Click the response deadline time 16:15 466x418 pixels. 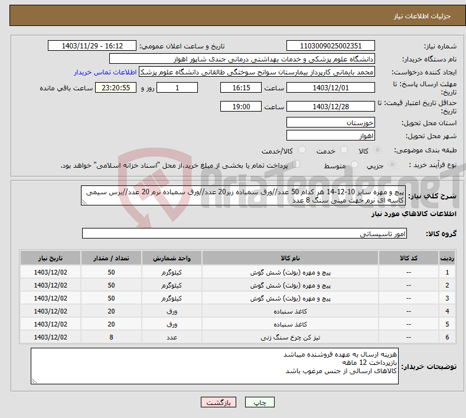[x=241, y=87]
